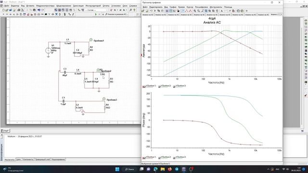308x173 pixels.
Task: Switch to the Компоненты tab in info panel
Action: 28,160
